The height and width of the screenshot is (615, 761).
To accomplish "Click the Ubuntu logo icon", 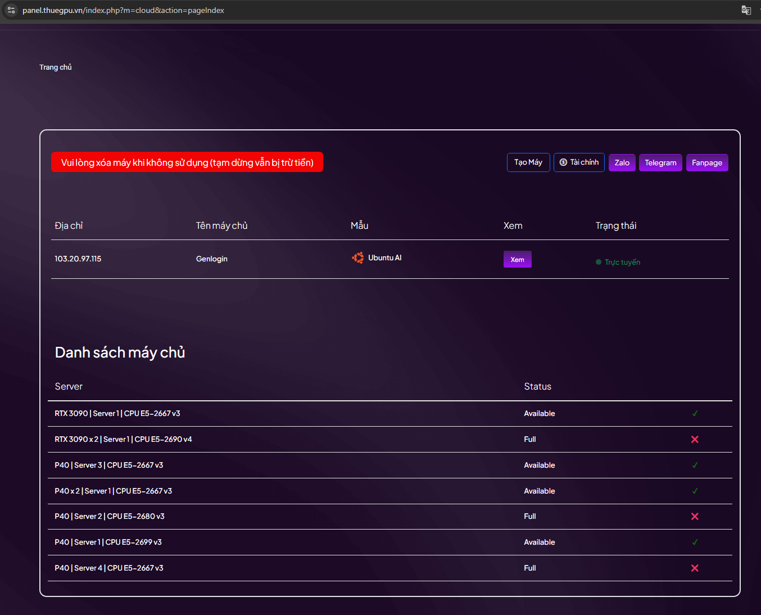I will pos(358,258).
